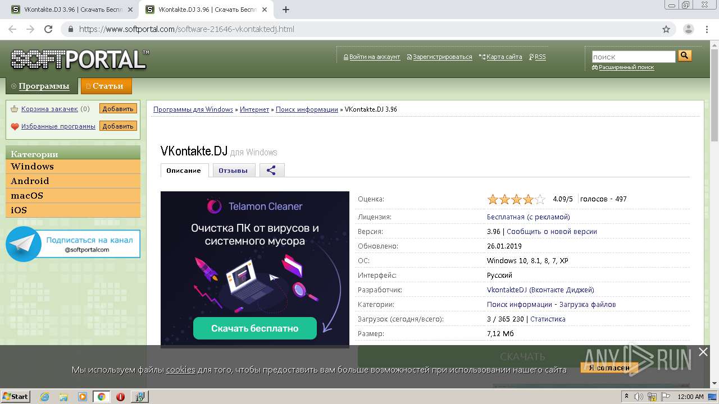Click Войти на аккаунт link
Image resolution: width=719 pixels, height=404 pixels.
[374, 57]
